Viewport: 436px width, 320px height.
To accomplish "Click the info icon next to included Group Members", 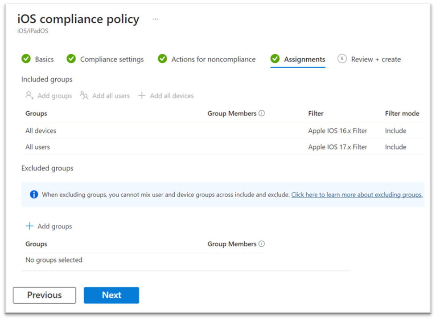I will pos(262,113).
